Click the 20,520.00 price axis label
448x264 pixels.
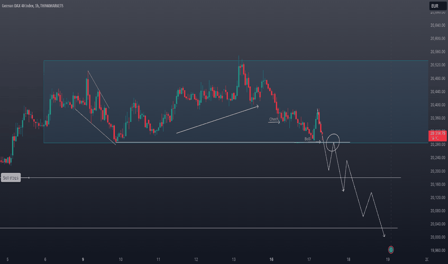(x=438, y=65)
